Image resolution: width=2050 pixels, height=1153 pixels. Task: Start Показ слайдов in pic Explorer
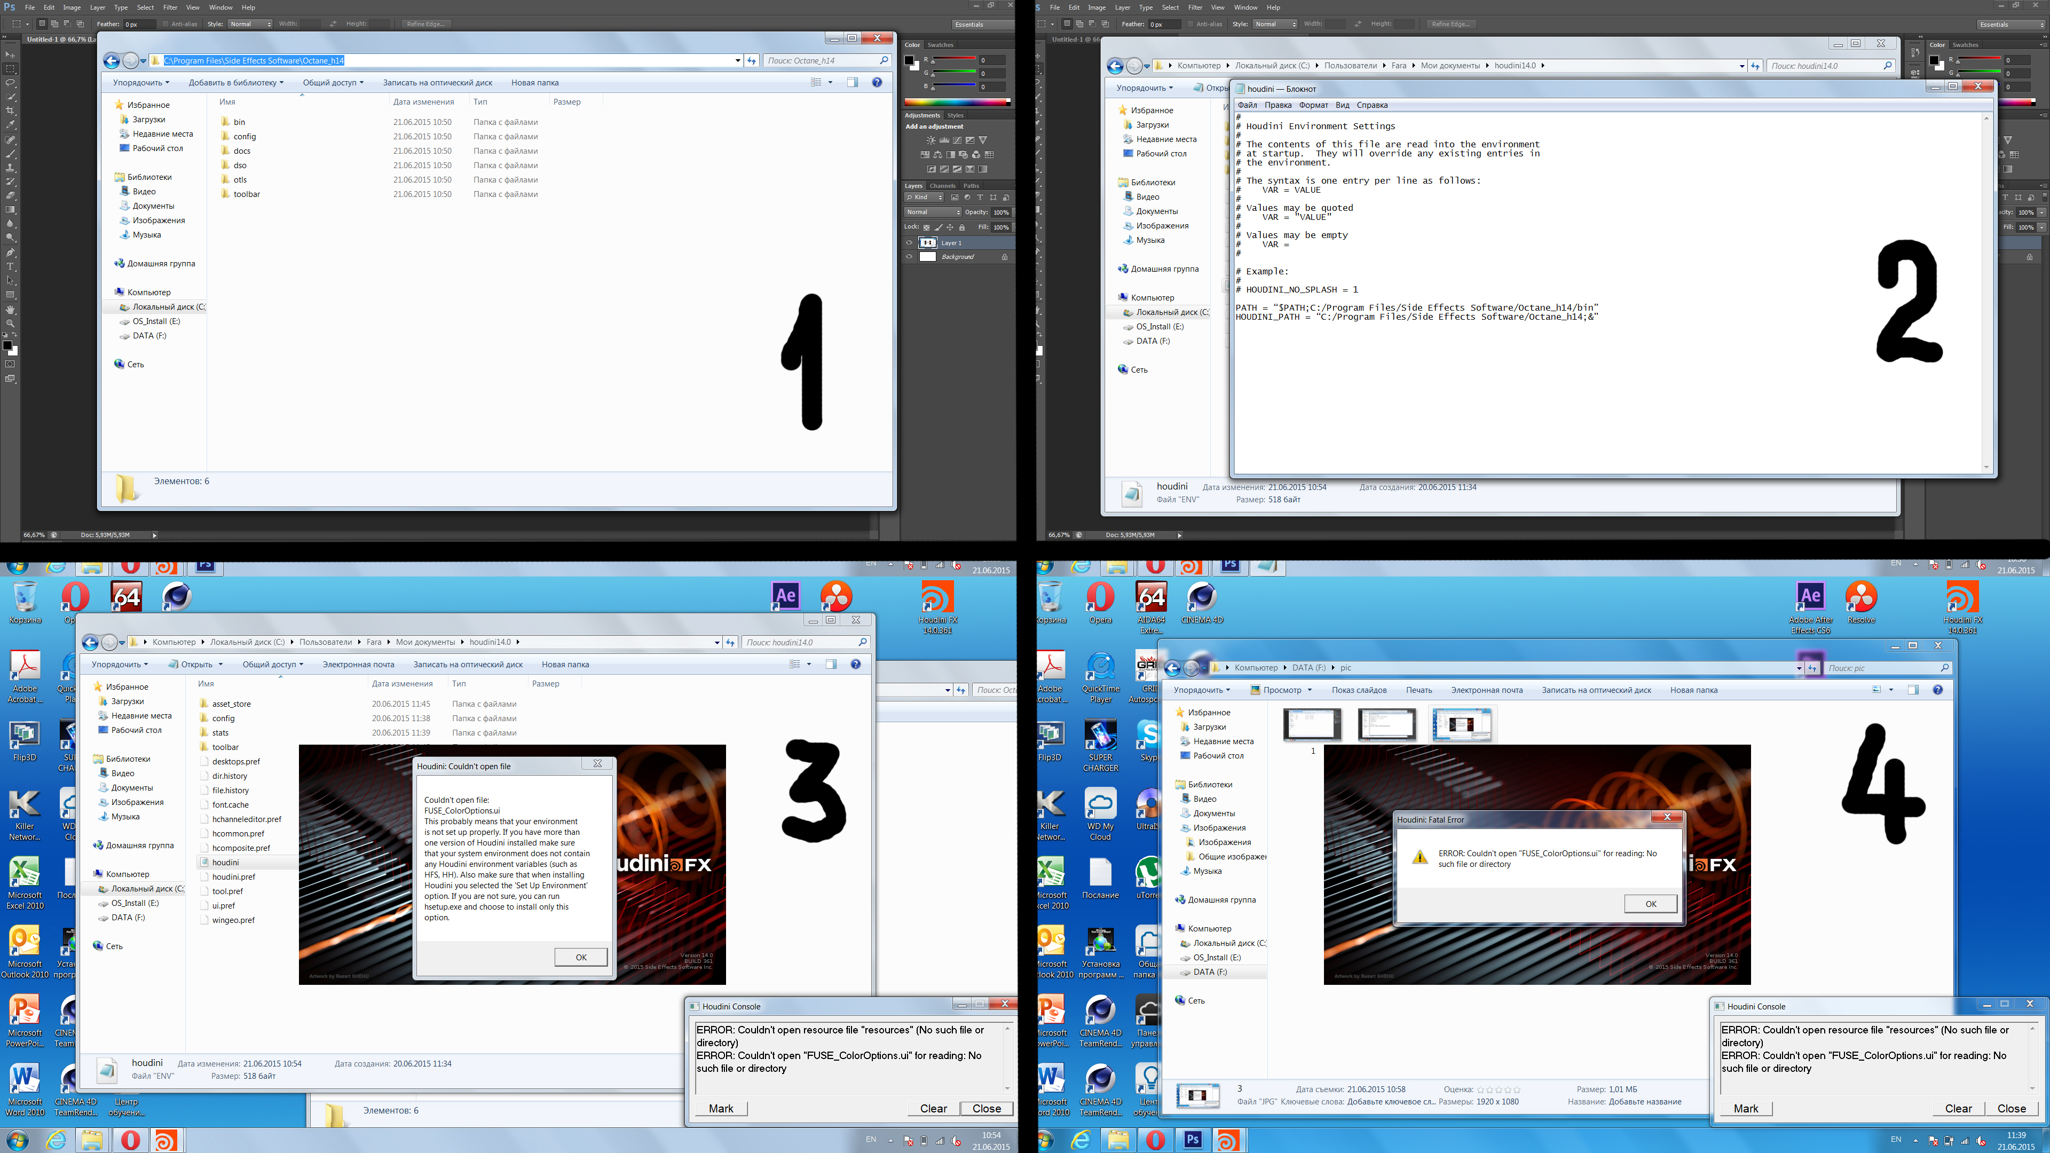tap(1359, 690)
